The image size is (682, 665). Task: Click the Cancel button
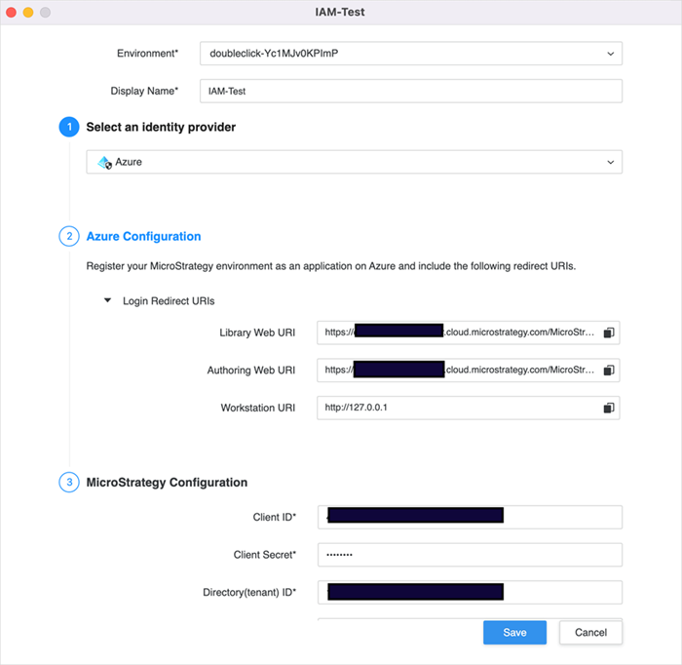[590, 632]
